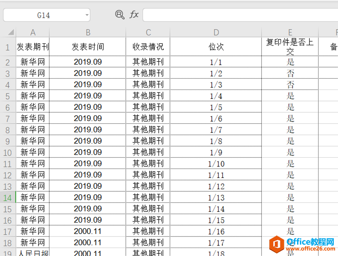This screenshot has width=338, height=256.
Task: Click 人民日报 in row 19
Action: (33, 253)
